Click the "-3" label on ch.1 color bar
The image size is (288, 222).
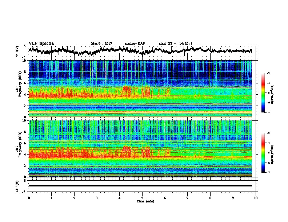[x=268, y=73]
